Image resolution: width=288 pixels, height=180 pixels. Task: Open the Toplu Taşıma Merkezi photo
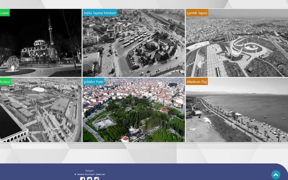point(134,43)
